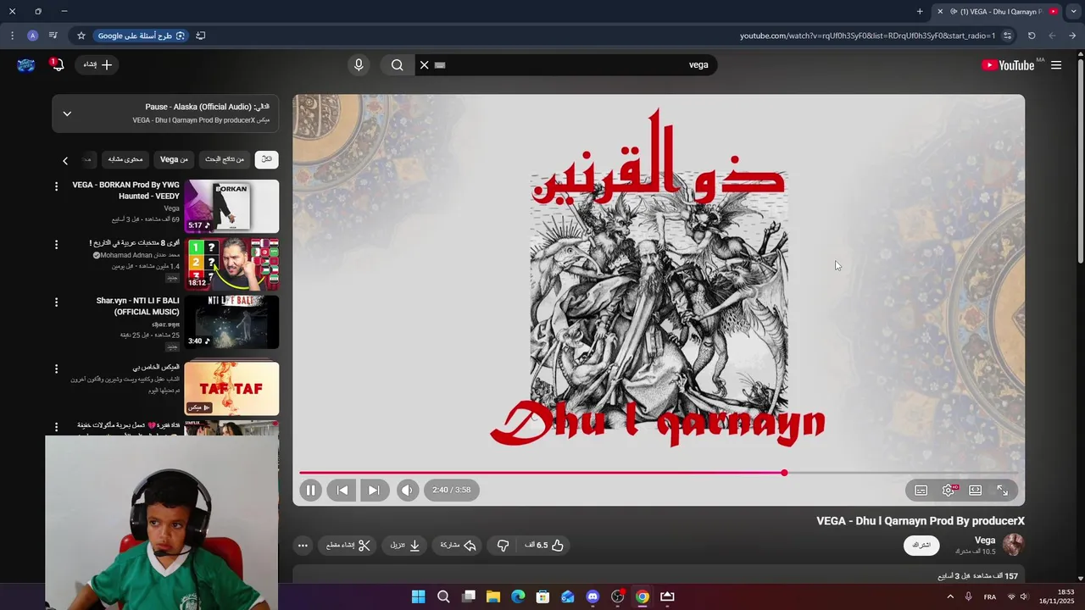Click the VEGA - BORKAN title text
This screenshot has width=1085, height=610.
click(x=126, y=190)
